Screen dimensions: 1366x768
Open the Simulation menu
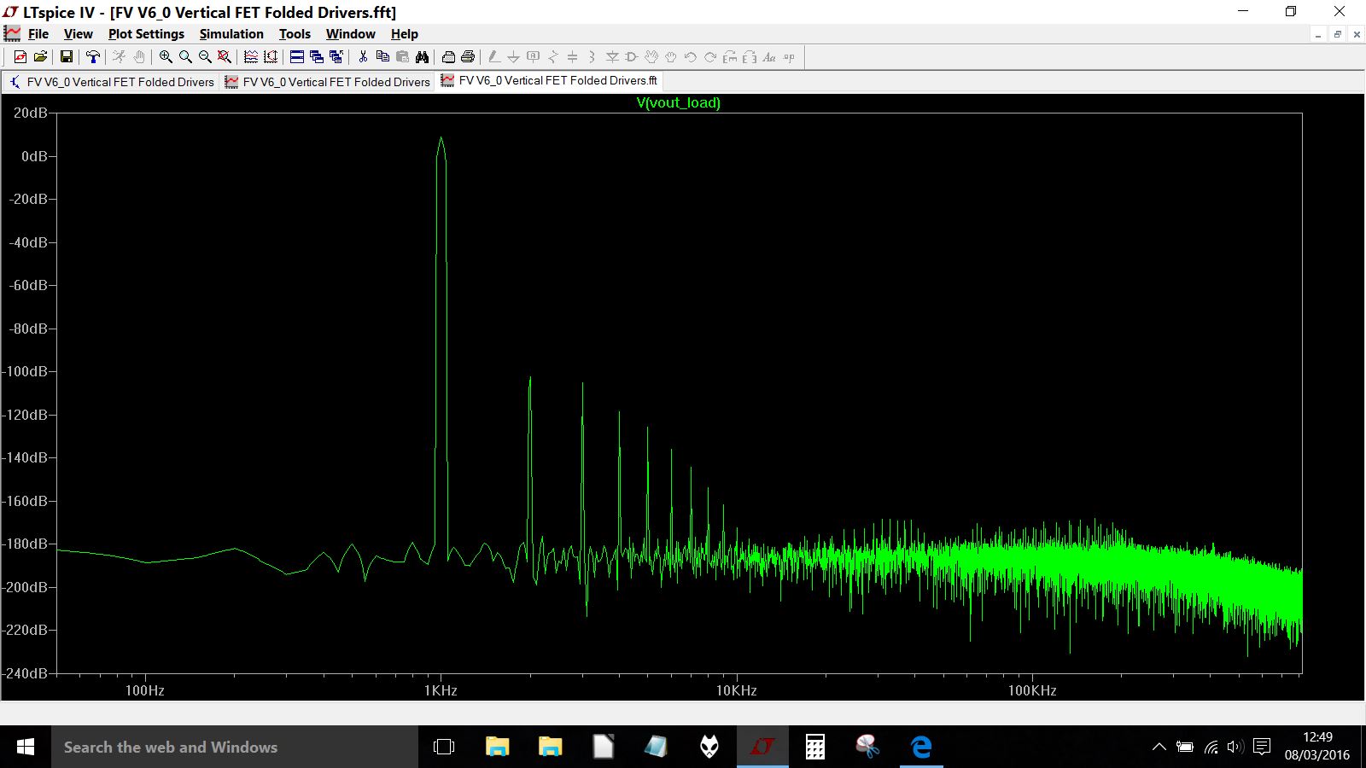point(231,34)
